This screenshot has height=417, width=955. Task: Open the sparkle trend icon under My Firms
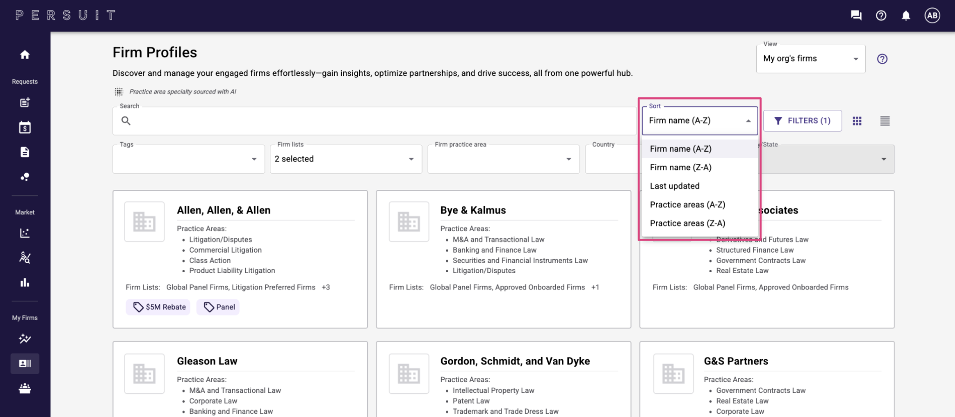(25, 338)
